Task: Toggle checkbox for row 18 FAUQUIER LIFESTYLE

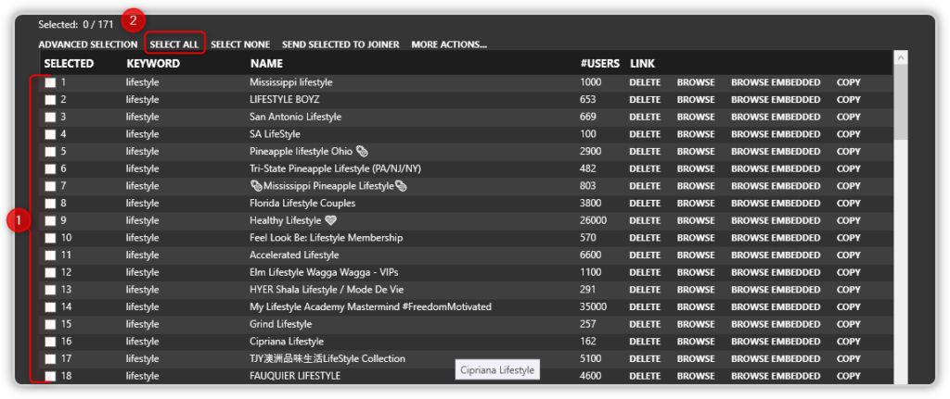Action: (50, 376)
